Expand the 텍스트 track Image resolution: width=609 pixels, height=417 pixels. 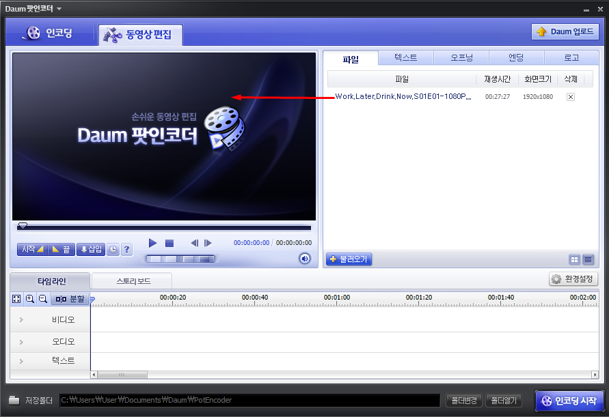(21, 361)
